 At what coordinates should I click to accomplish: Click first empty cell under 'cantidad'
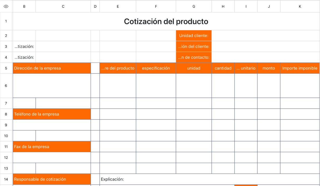click(223, 86)
